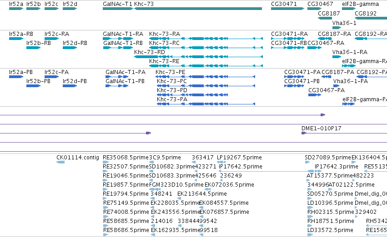The image size is (387, 237).
Task: Click the Khc-73-PC protein label
Action: (172, 81)
